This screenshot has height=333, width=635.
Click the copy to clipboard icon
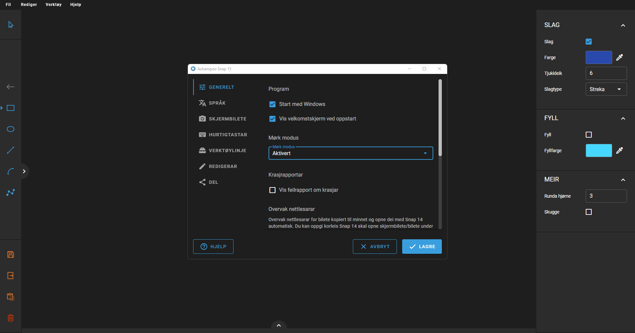(11, 297)
